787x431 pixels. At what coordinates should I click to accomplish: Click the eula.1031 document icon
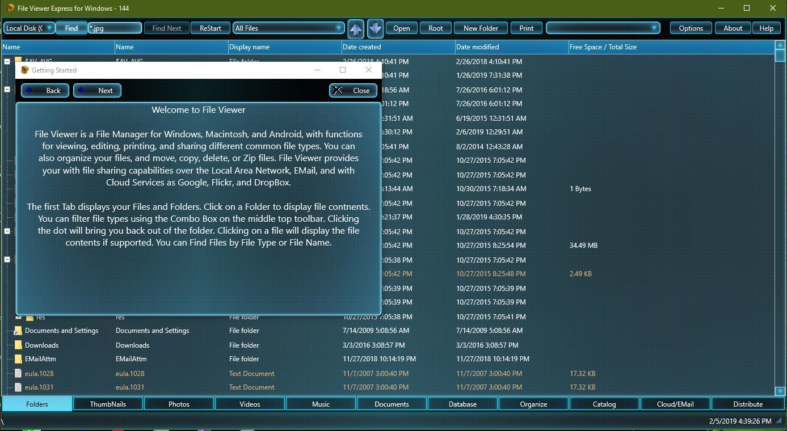tap(18, 387)
